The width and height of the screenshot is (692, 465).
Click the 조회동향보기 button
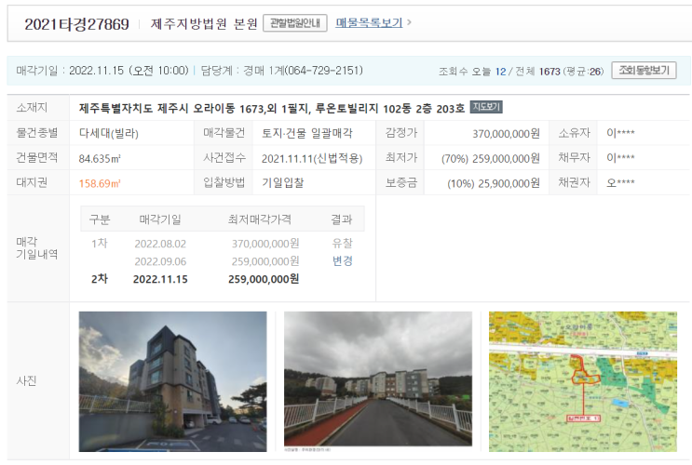pos(644,71)
